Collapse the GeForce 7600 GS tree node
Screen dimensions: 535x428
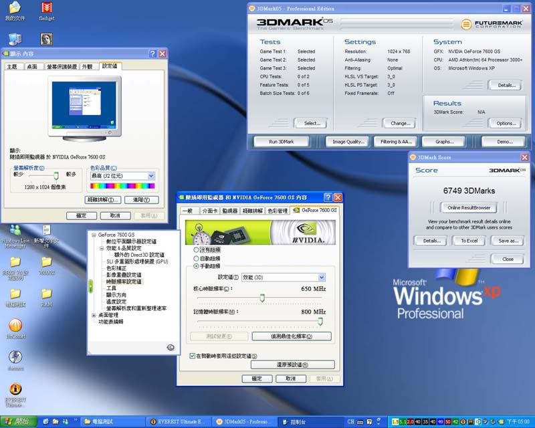tap(94, 235)
